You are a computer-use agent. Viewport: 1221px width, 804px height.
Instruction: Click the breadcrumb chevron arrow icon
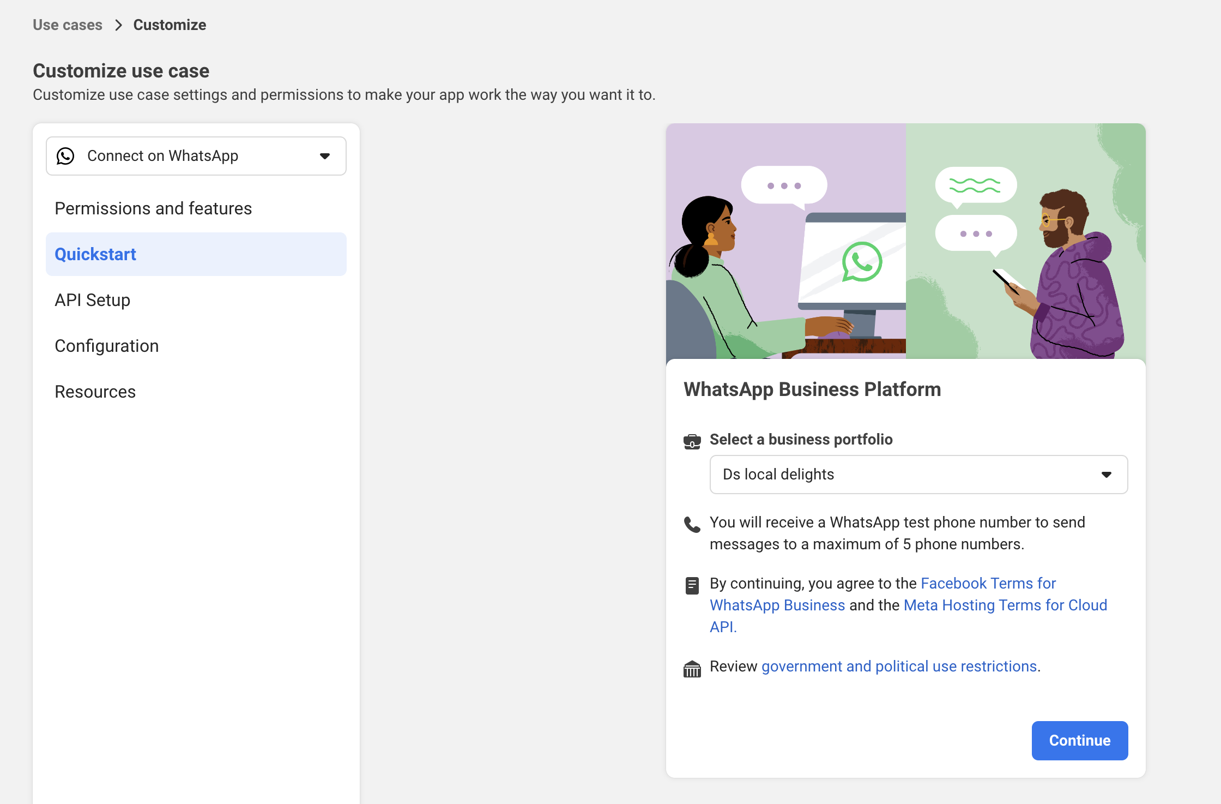(118, 25)
